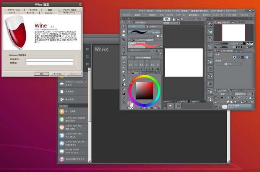Collapse the right palette dock double-arrow
The image size is (260, 172).
coord(253,19)
